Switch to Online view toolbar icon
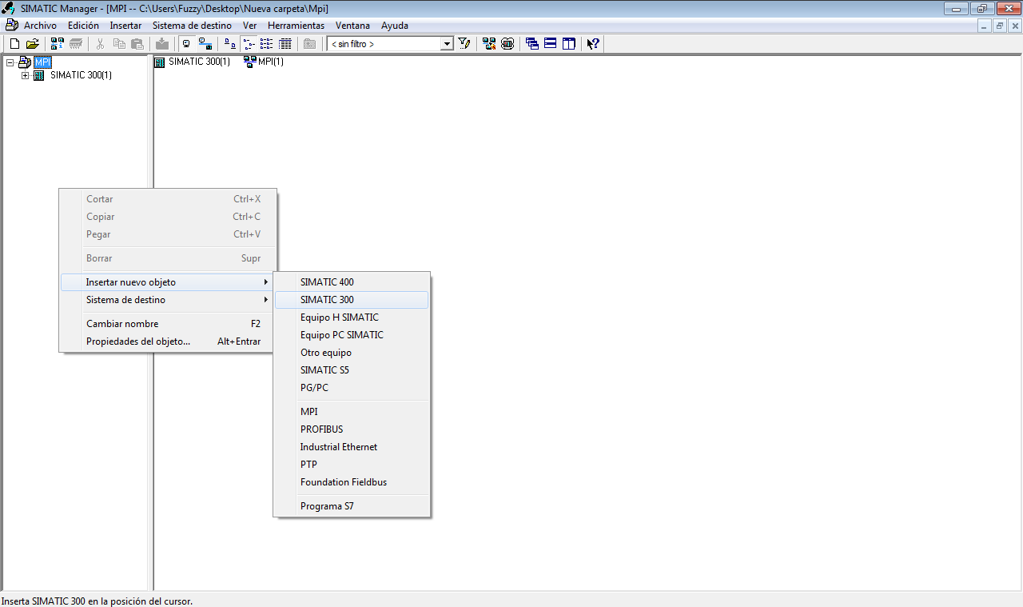The image size is (1023, 607). pos(205,44)
